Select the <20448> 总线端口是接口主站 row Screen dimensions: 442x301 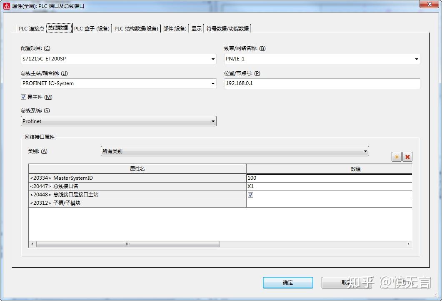click(x=137, y=195)
